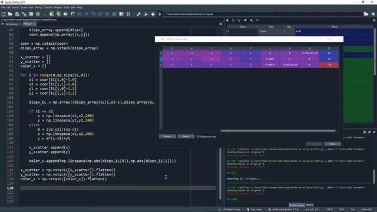Open the Edit menu

pos(8,8)
